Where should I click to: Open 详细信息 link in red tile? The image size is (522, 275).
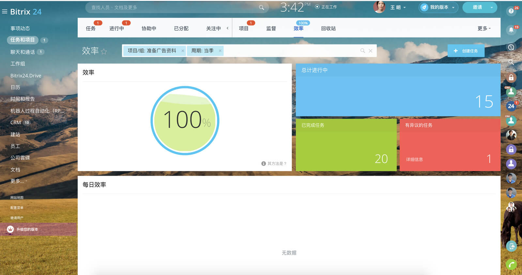point(414,159)
